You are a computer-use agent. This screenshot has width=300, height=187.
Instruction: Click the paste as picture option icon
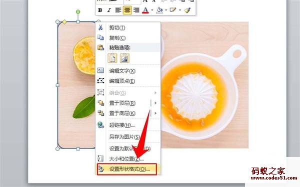point(124,58)
